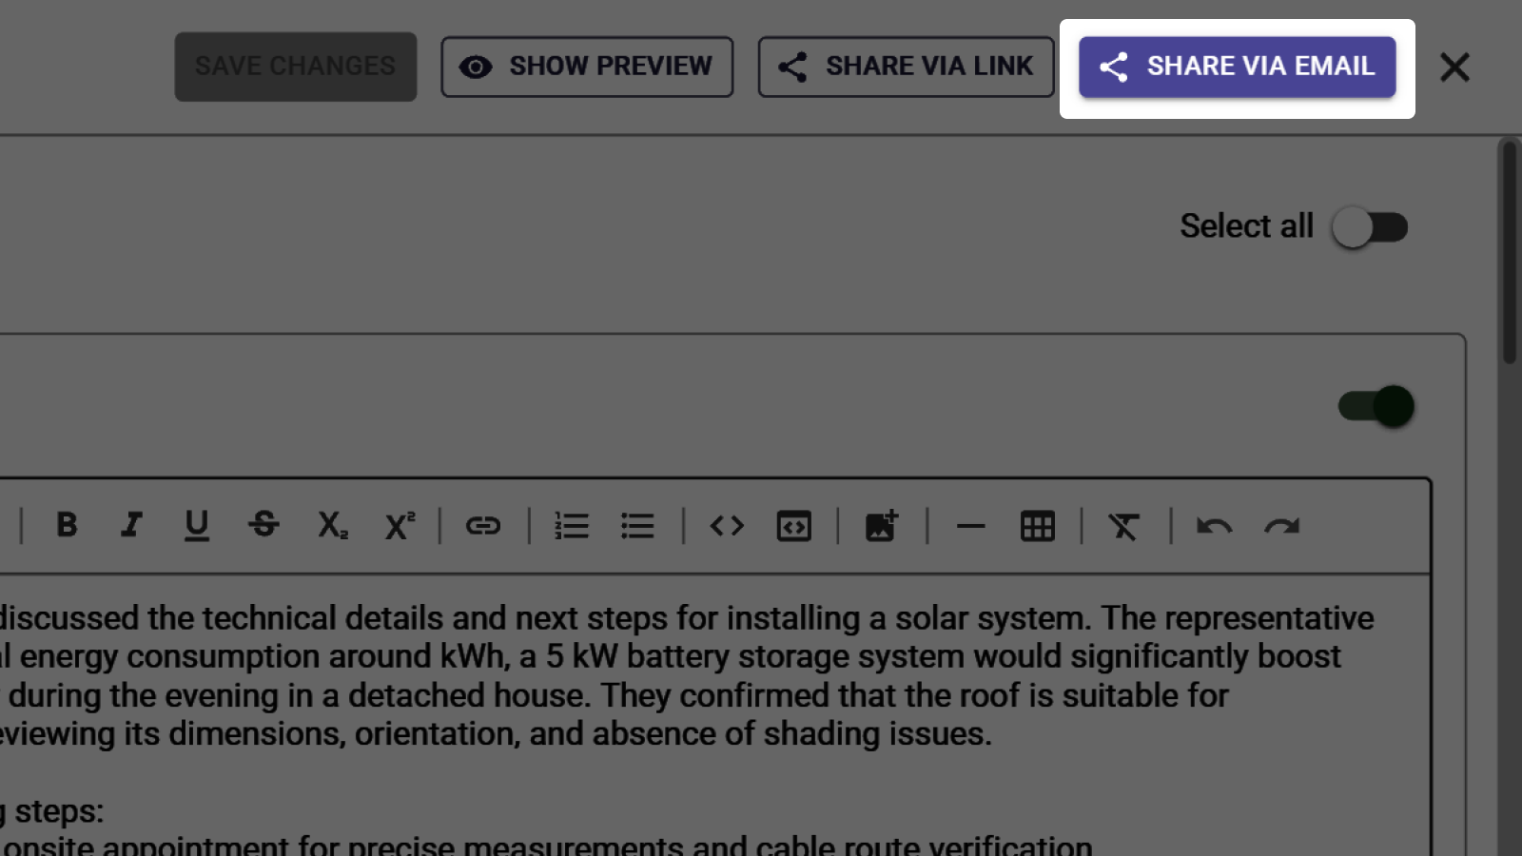Undo the last edit
1522x856 pixels.
1214,525
